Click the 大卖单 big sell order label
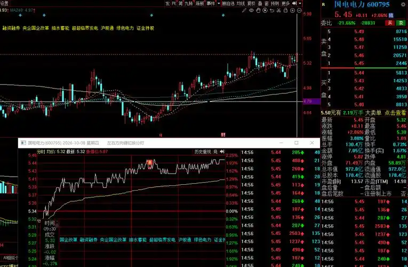The width and height of the screenshot is (408, 267). [373, 113]
